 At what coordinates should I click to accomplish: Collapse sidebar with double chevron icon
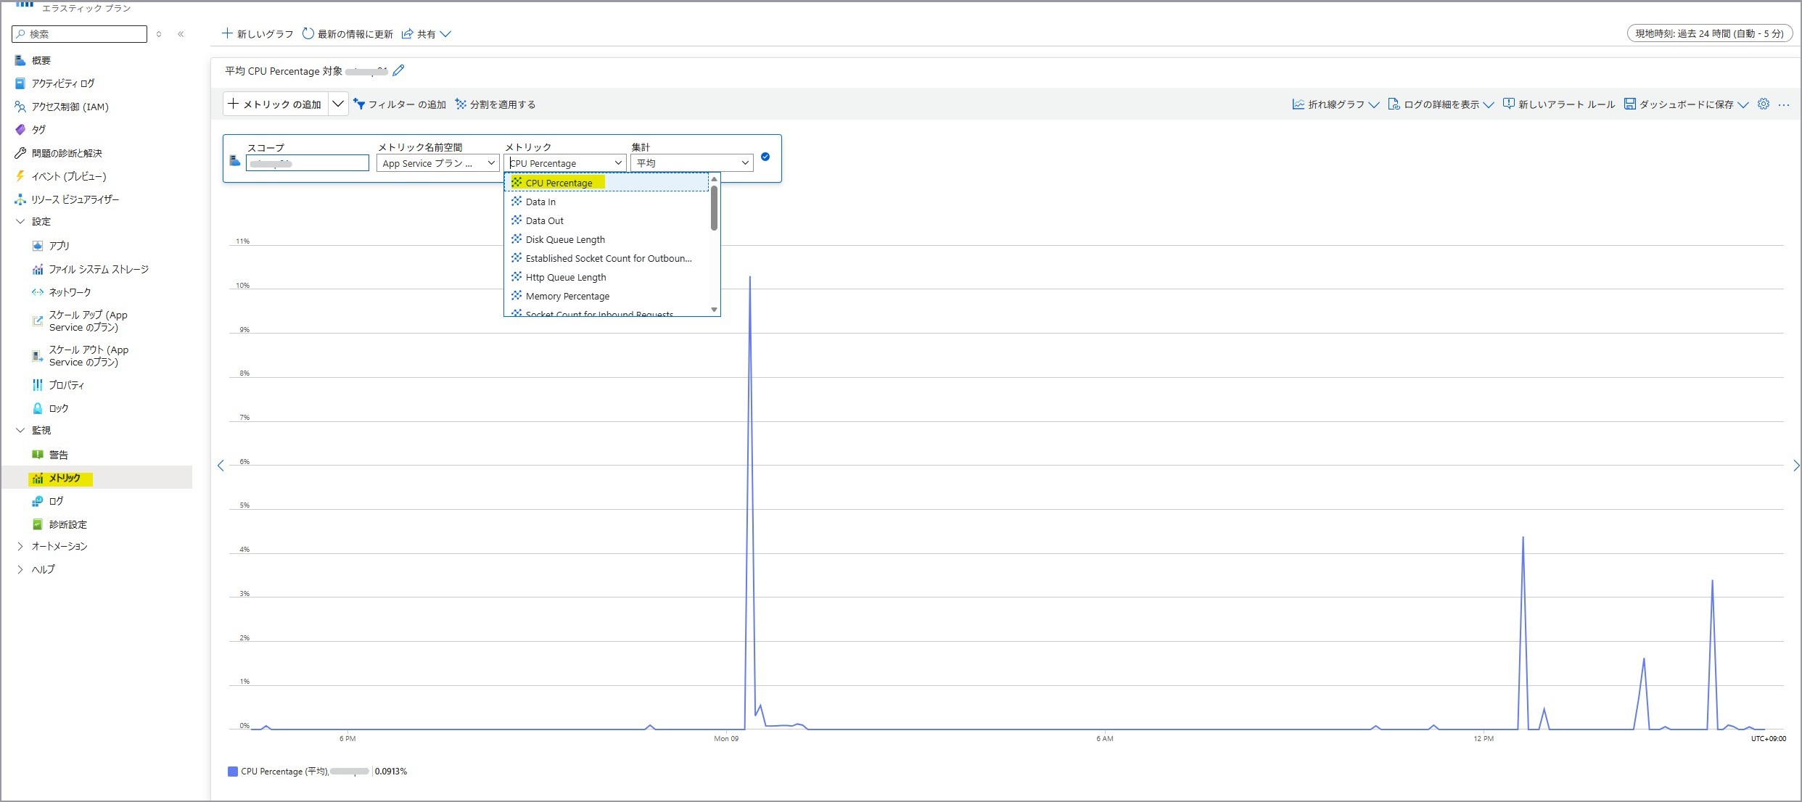tap(181, 34)
